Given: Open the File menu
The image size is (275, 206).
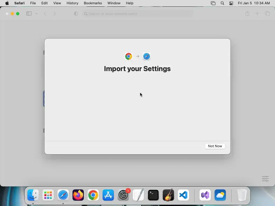Looking at the screenshot, I should click(33, 3).
